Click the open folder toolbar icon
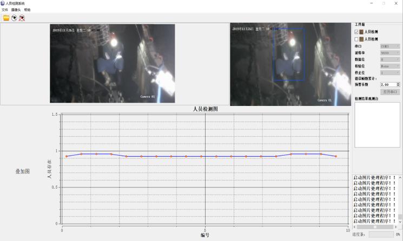This screenshot has height=241, width=403. click(6, 18)
